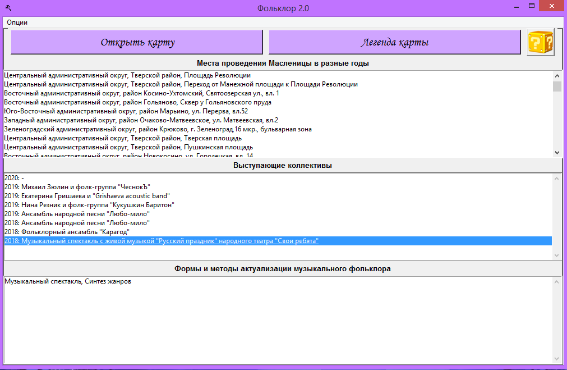The image size is (567, 370).
Task: Select the Тверская площадь row
Action: [x=278, y=138]
